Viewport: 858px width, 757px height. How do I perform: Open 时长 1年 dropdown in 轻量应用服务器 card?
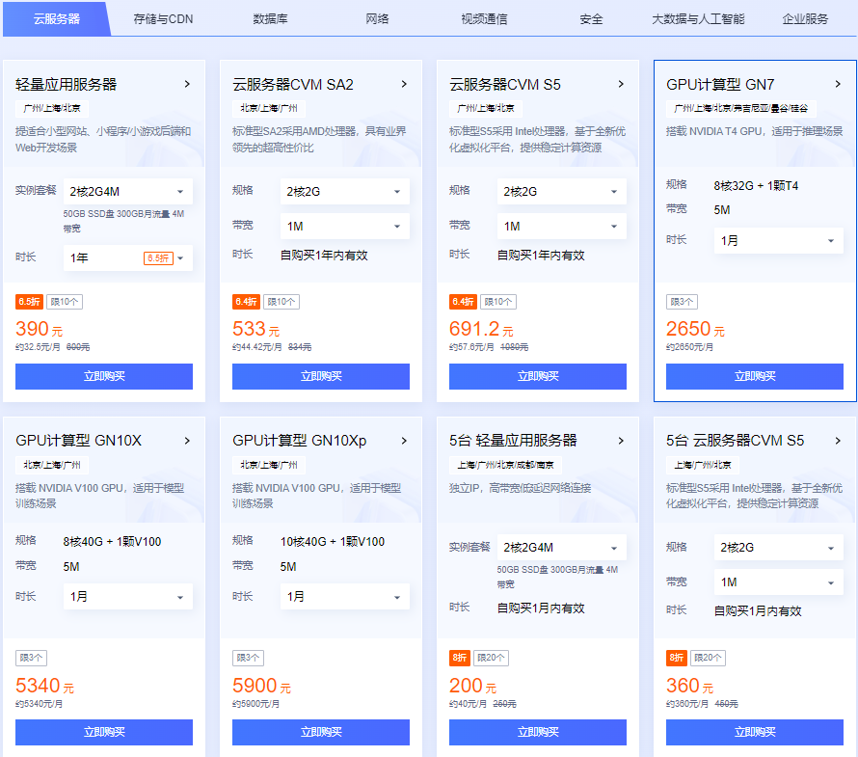pos(127,257)
